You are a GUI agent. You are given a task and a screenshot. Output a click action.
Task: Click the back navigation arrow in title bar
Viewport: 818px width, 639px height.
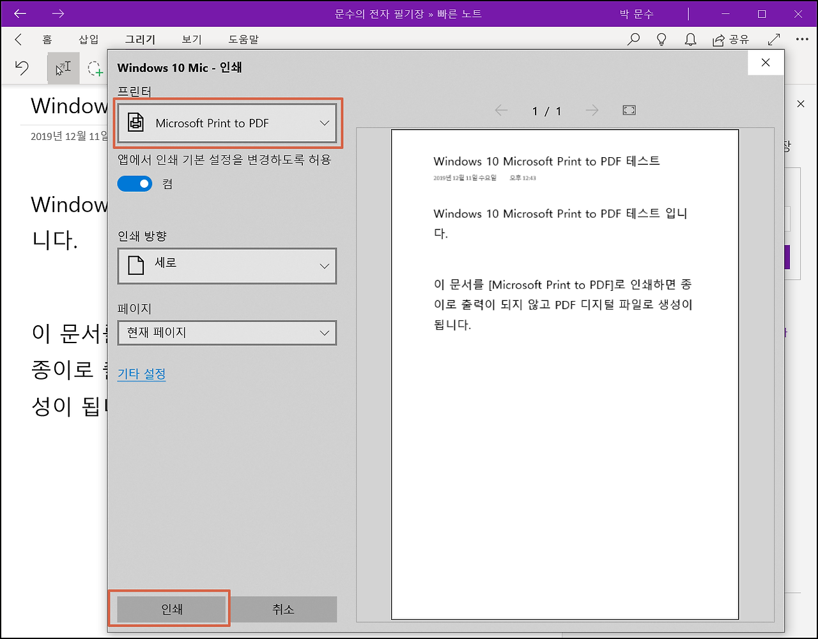point(20,13)
